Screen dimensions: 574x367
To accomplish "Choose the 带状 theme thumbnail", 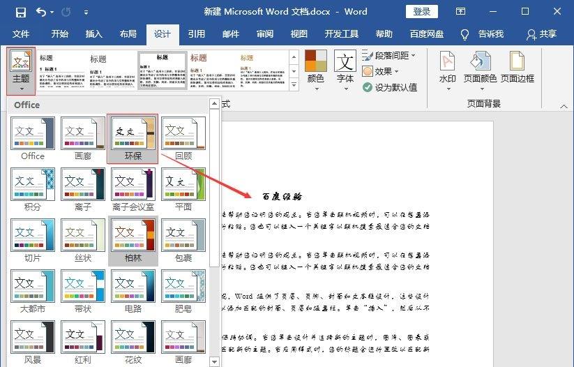I will point(83,292).
